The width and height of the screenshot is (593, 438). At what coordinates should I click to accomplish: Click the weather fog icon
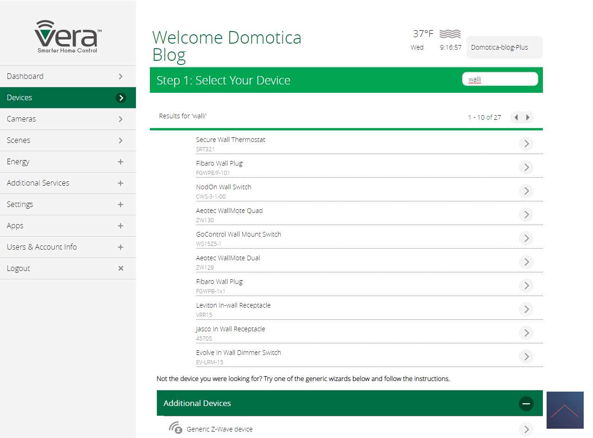pos(450,34)
